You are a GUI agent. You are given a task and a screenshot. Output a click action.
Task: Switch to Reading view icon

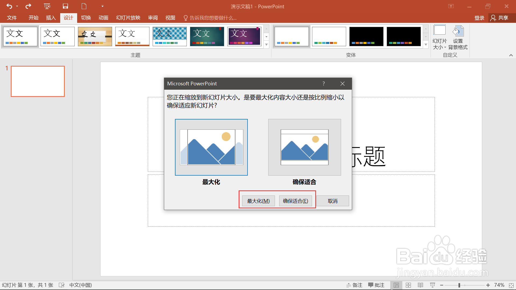pos(421,285)
